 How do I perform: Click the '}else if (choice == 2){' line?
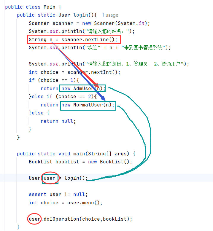(63, 97)
